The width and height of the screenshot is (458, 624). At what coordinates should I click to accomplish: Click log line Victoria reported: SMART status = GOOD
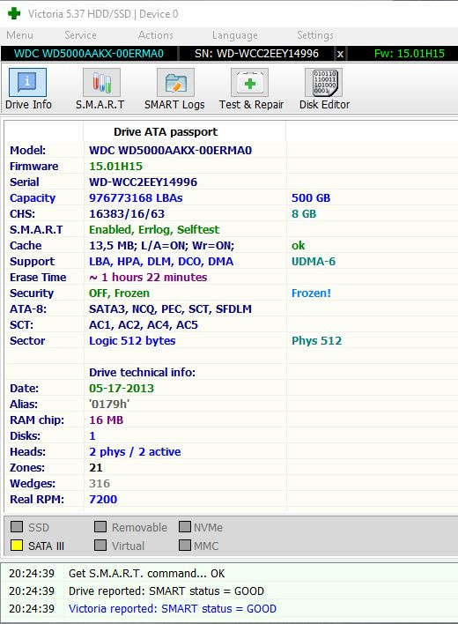(x=172, y=609)
